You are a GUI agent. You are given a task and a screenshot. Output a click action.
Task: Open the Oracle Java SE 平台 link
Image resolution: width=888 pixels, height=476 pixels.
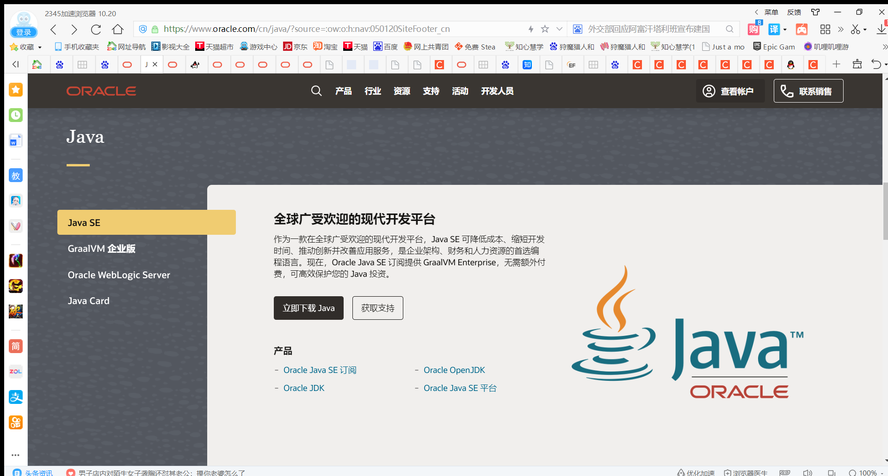pos(460,388)
